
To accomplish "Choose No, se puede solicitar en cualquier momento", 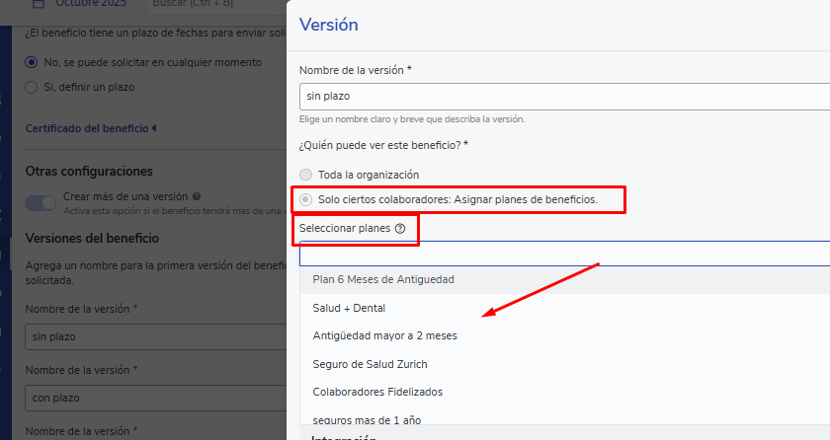I will pos(32,62).
